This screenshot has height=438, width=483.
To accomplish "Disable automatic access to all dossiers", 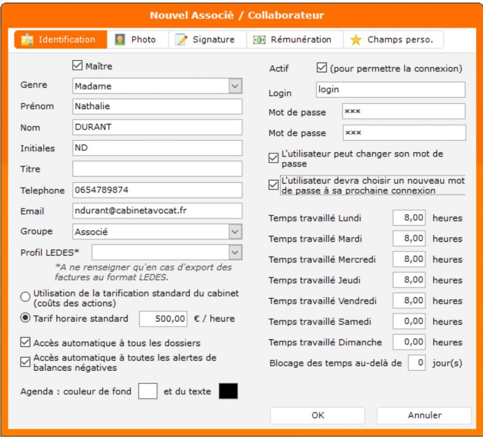I will [x=25, y=343].
